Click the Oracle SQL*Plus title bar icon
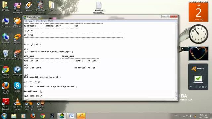The height and width of the screenshot is (119, 212). click(x=25, y=17)
